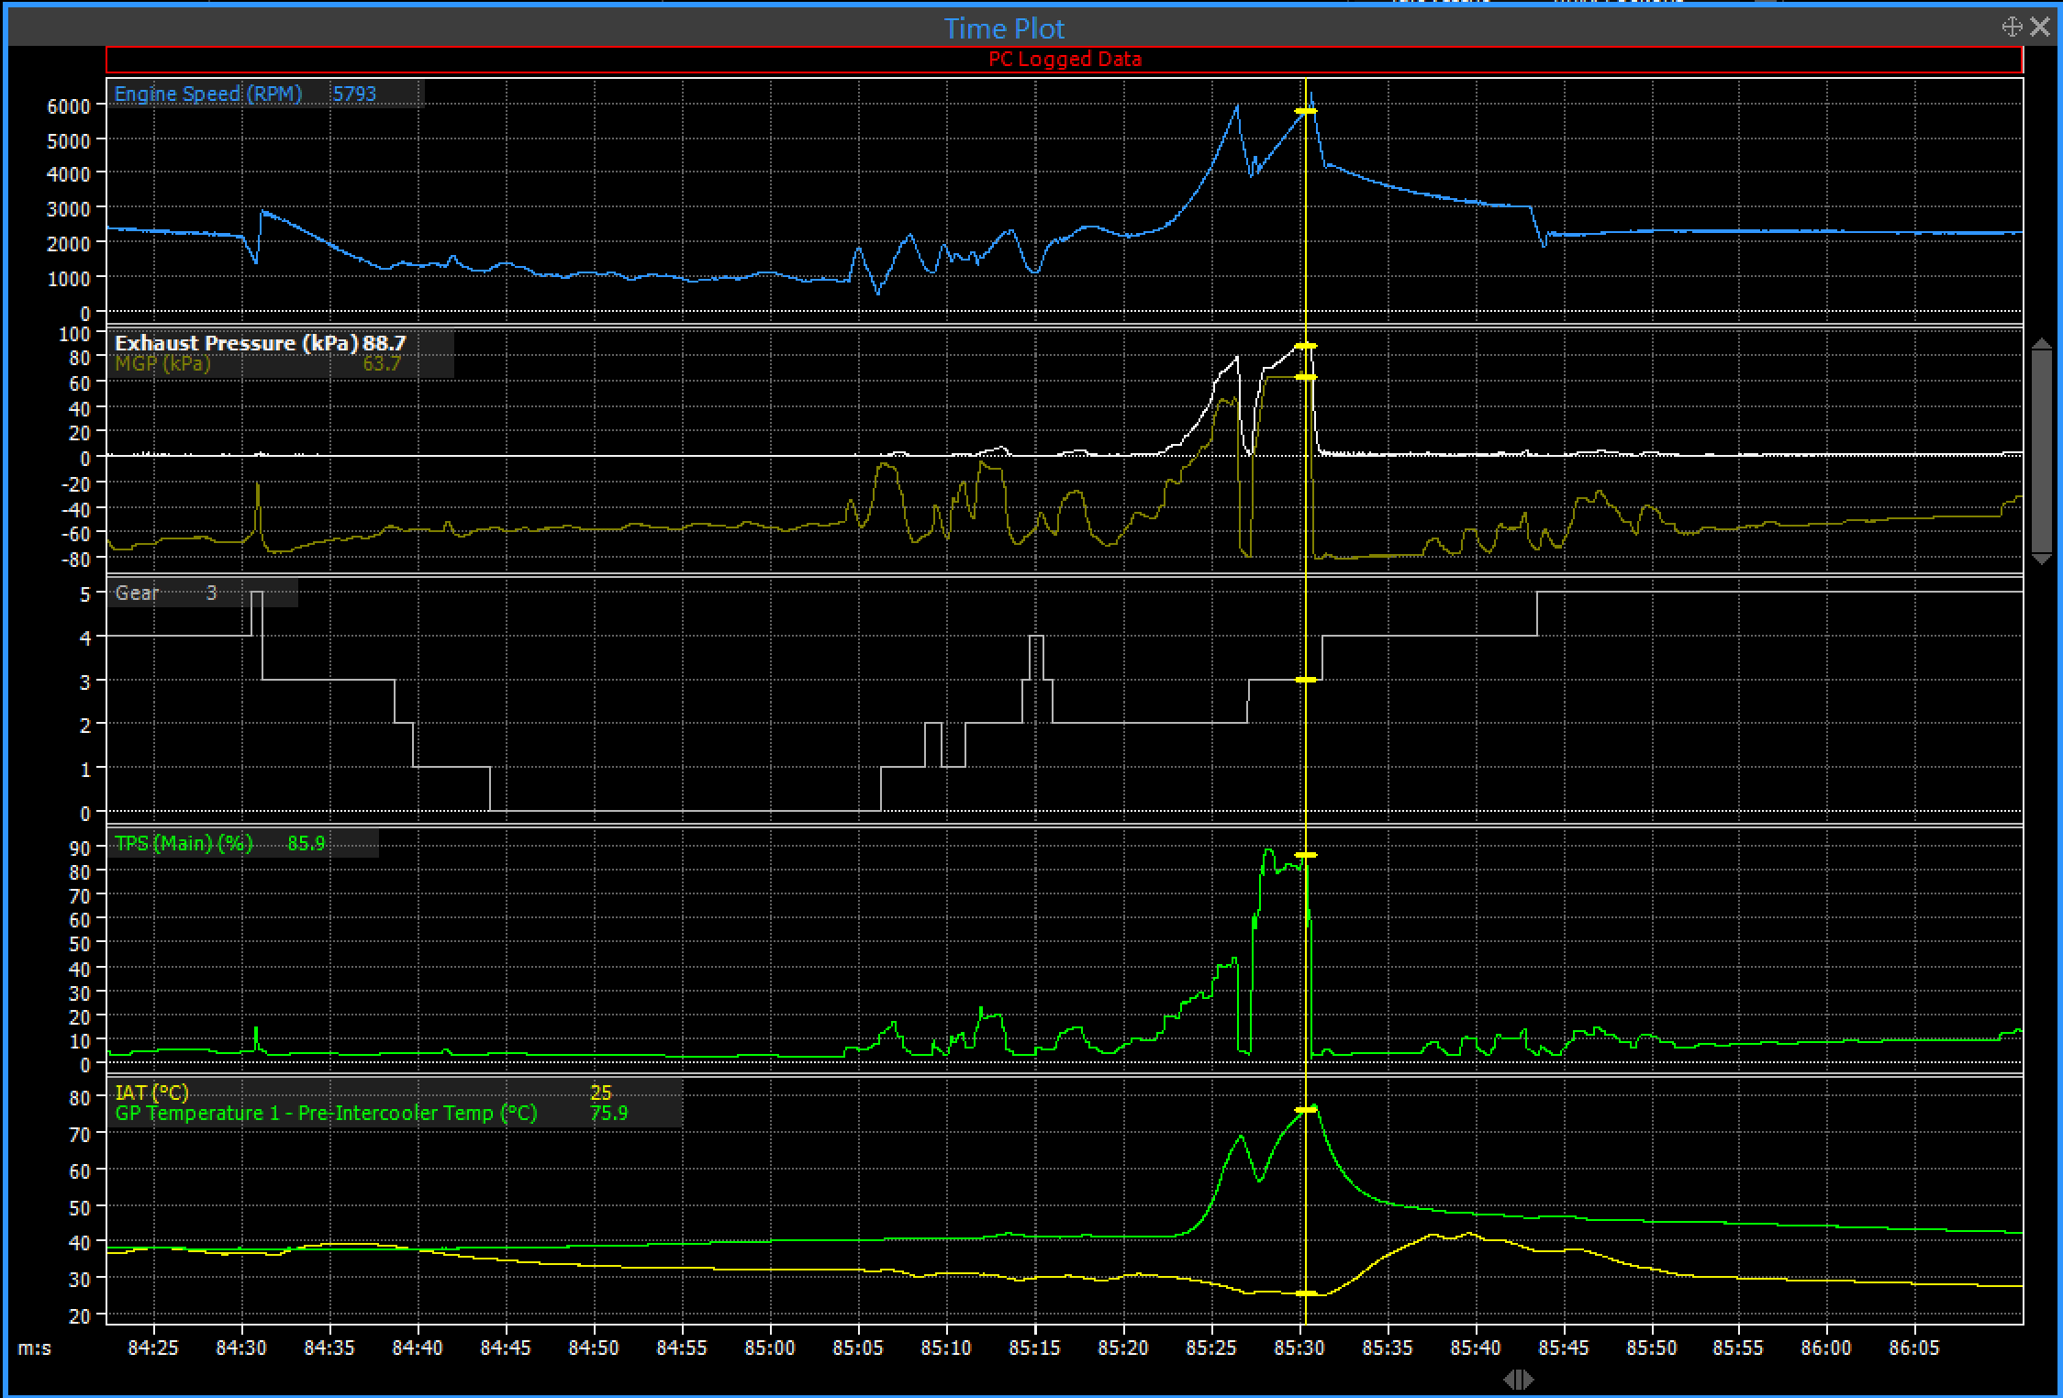Close the Time Plot panel
2063x1398 pixels.
[2040, 27]
